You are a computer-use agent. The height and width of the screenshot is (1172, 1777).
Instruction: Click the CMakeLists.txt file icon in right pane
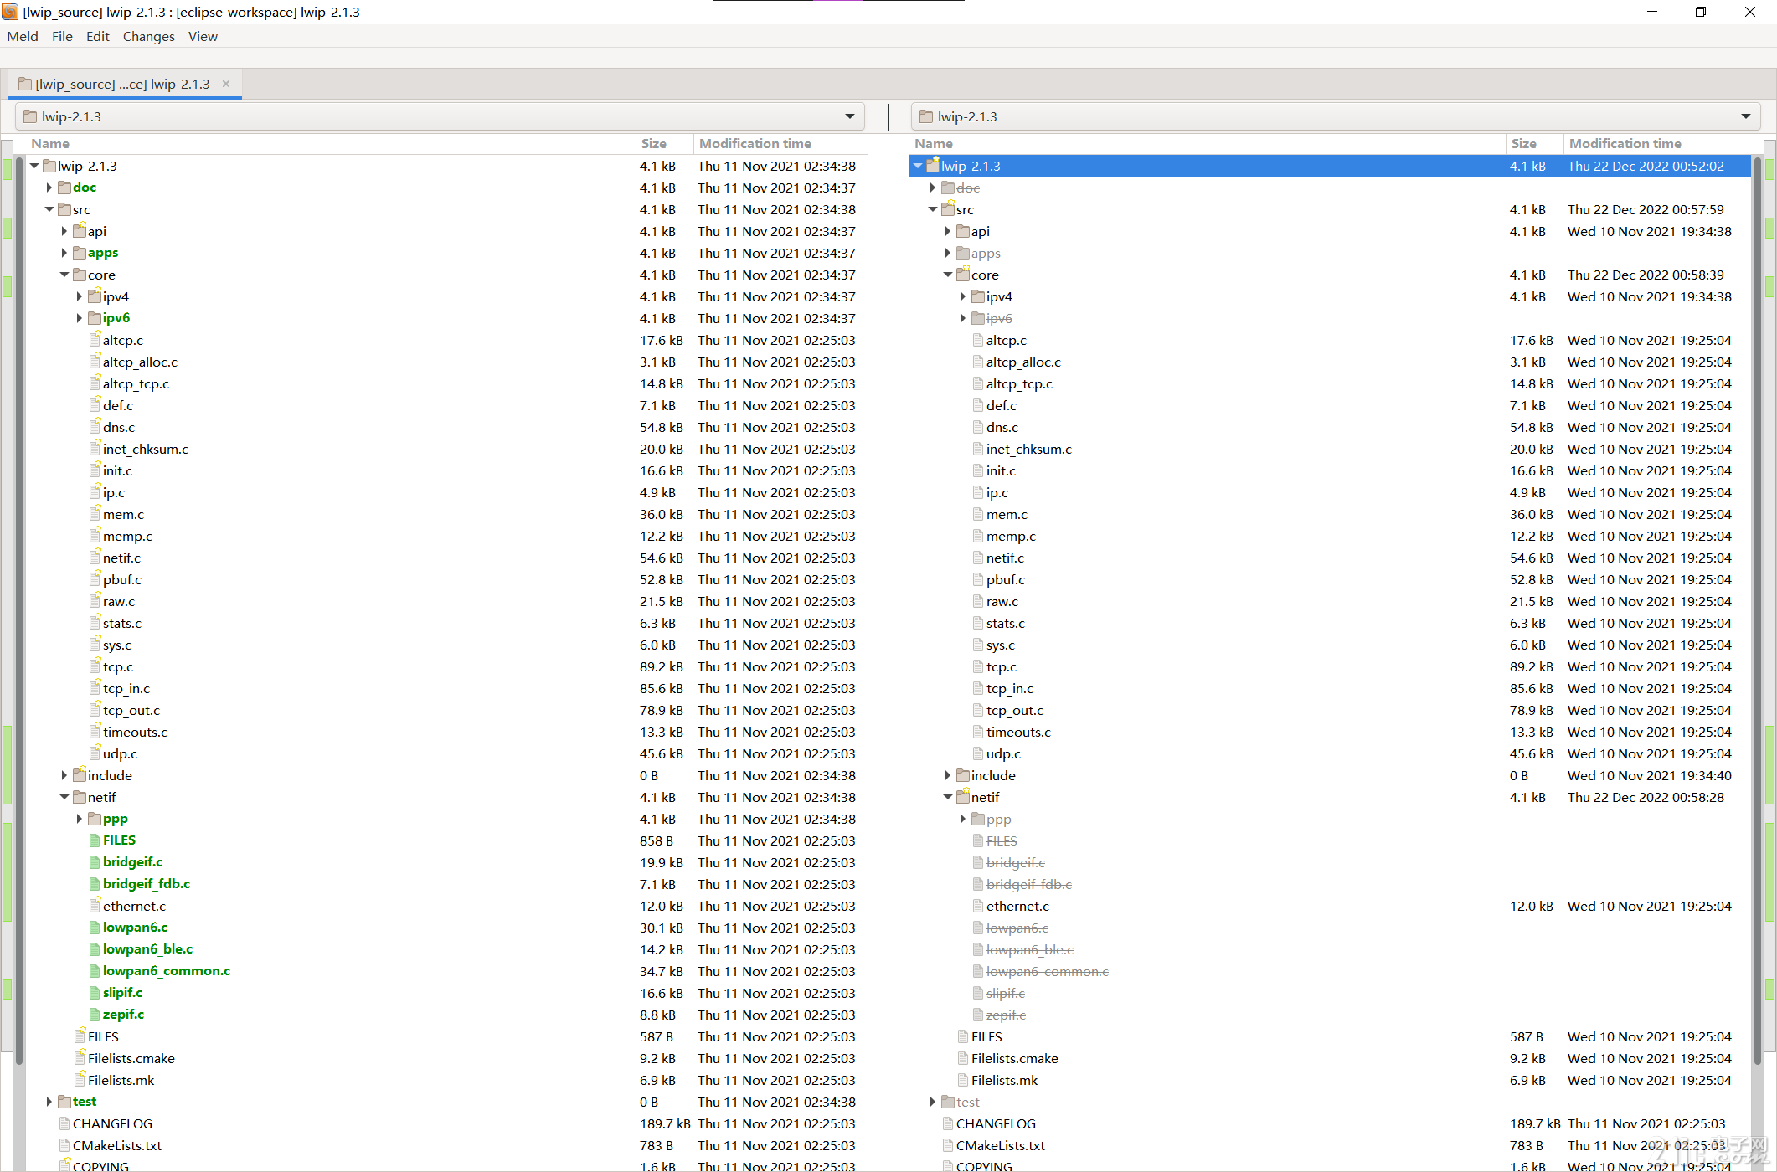(949, 1145)
